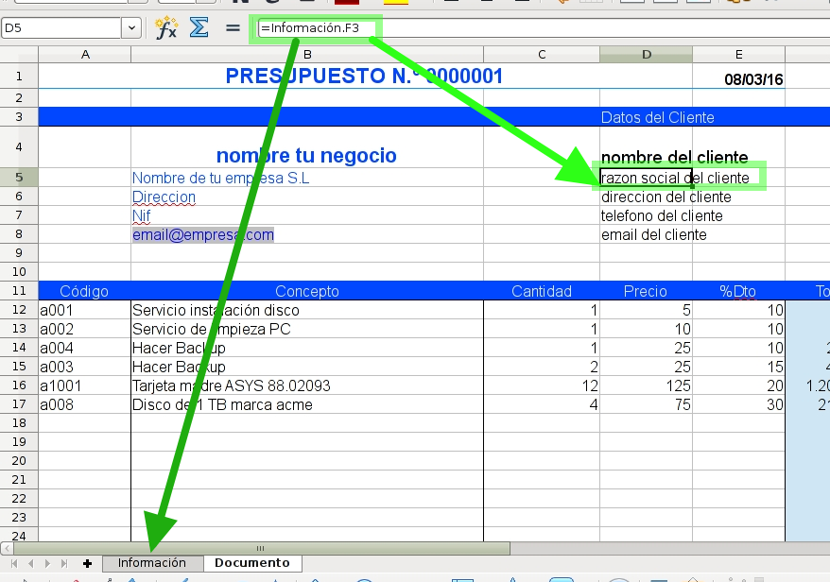Select column D by its header
The image size is (830, 582).
click(x=646, y=55)
